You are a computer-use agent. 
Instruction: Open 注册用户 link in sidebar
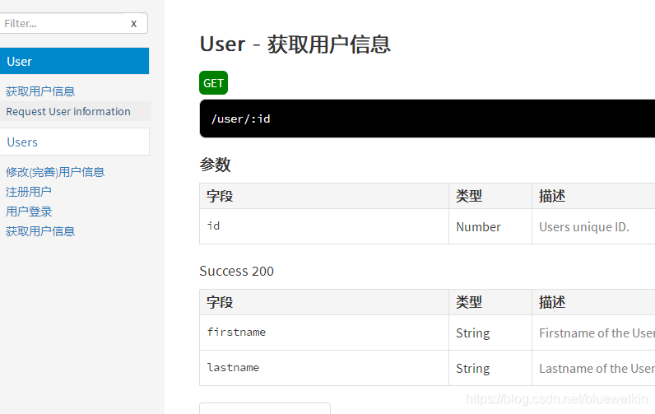pos(29,192)
